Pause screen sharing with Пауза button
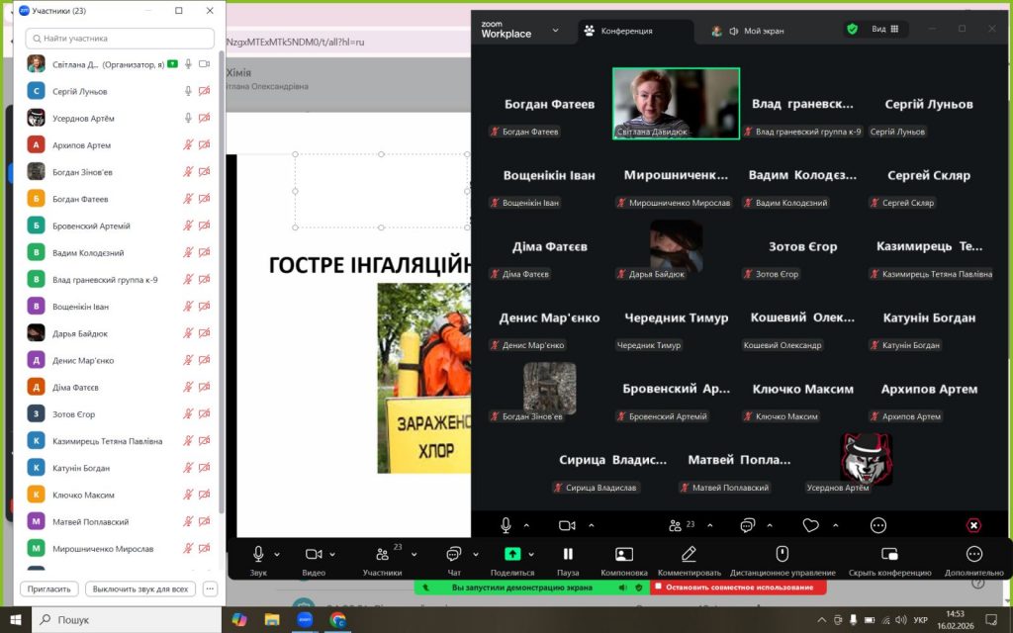The height and width of the screenshot is (633, 1013). pyautogui.click(x=568, y=555)
